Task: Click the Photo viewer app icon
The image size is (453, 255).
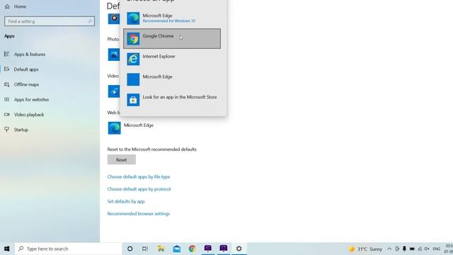Action: [114, 55]
